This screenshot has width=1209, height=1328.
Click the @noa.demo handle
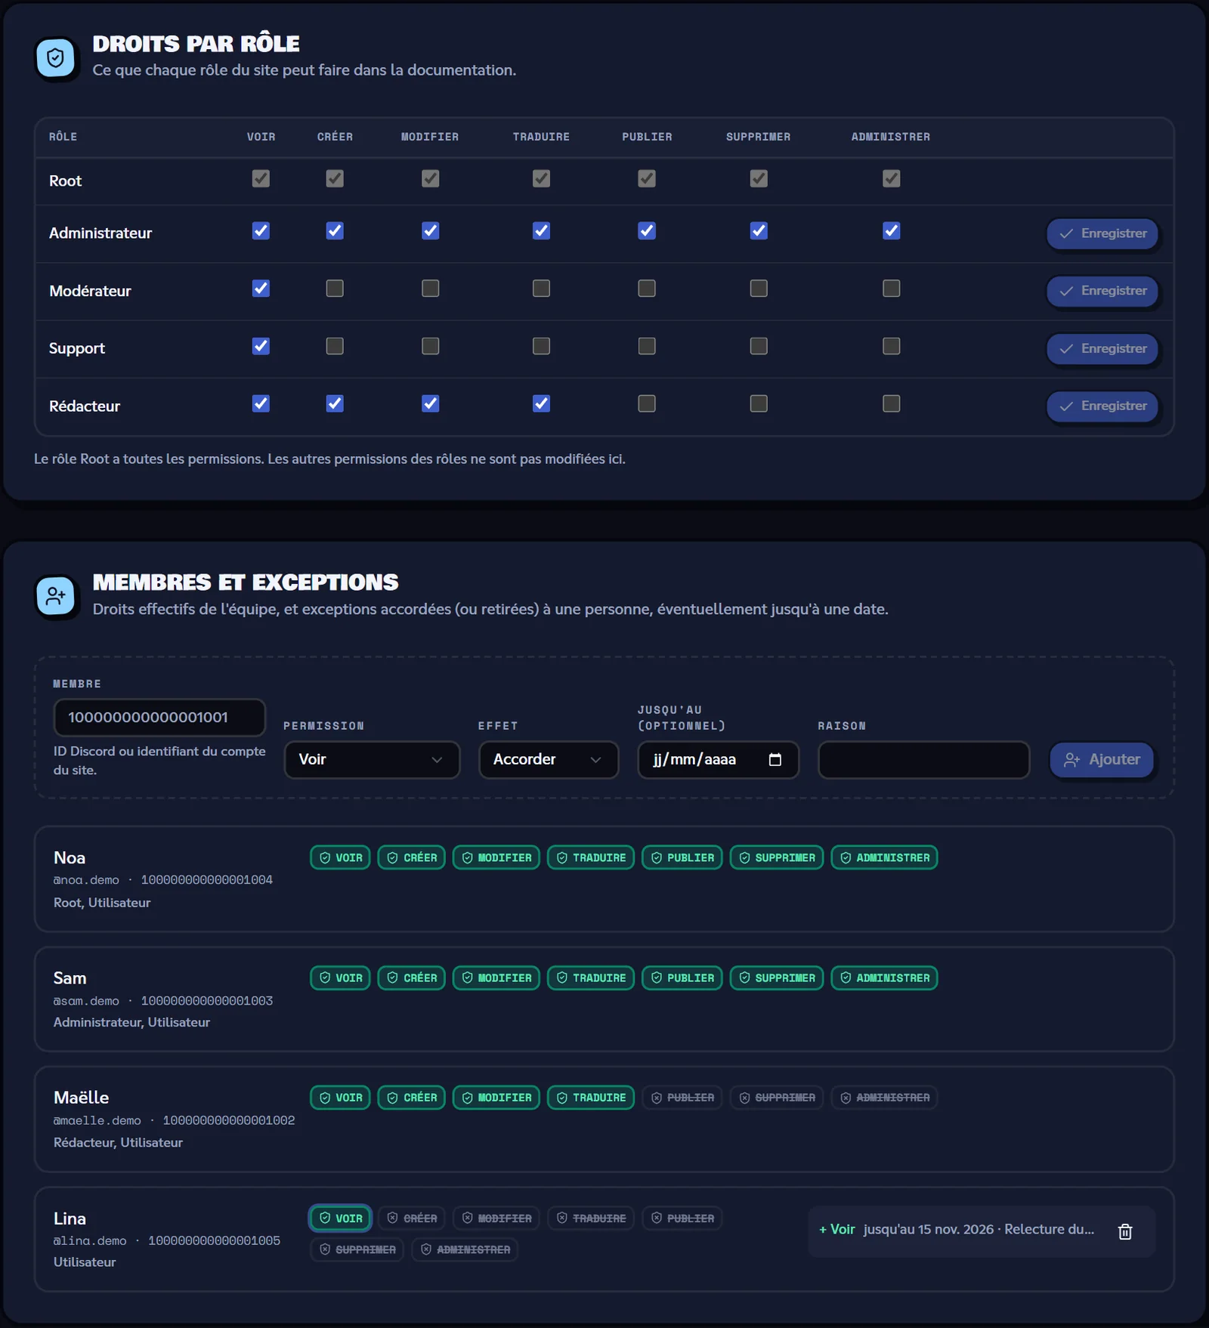[86, 880]
